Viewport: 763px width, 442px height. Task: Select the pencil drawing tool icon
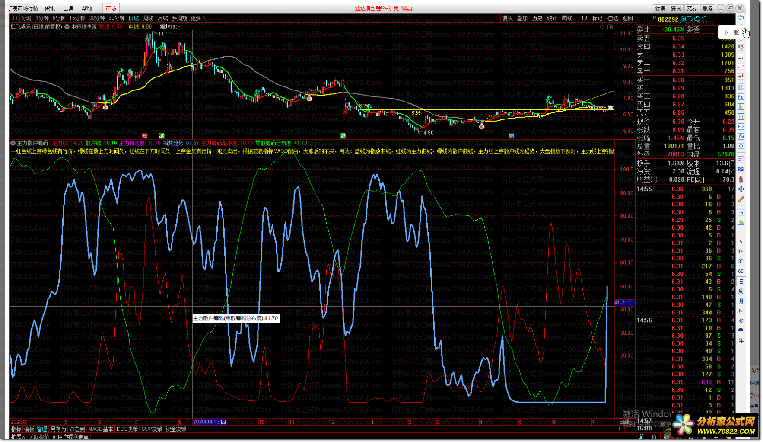point(741,199)
